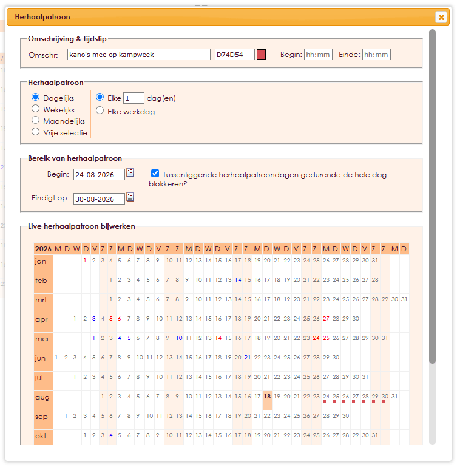Select the Dagelijks radio option
Screen dimensions: 457x470
35,97
